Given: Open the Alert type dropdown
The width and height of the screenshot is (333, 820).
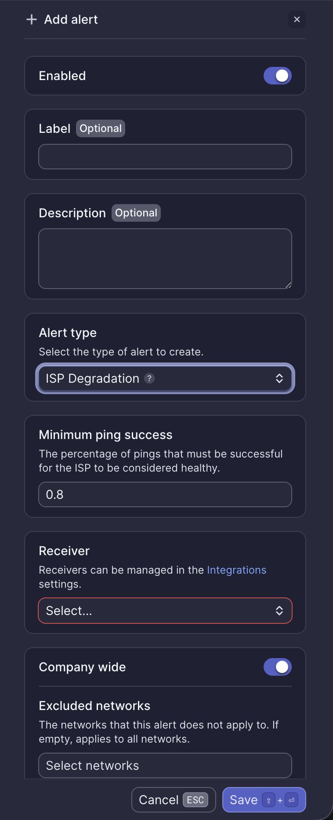Looking at the screenshot, I should 165,378.
